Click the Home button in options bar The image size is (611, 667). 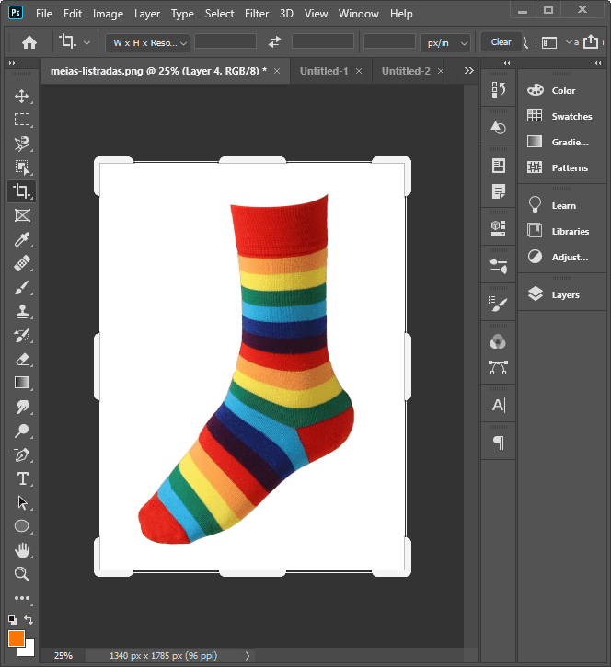tap(29, 42)
